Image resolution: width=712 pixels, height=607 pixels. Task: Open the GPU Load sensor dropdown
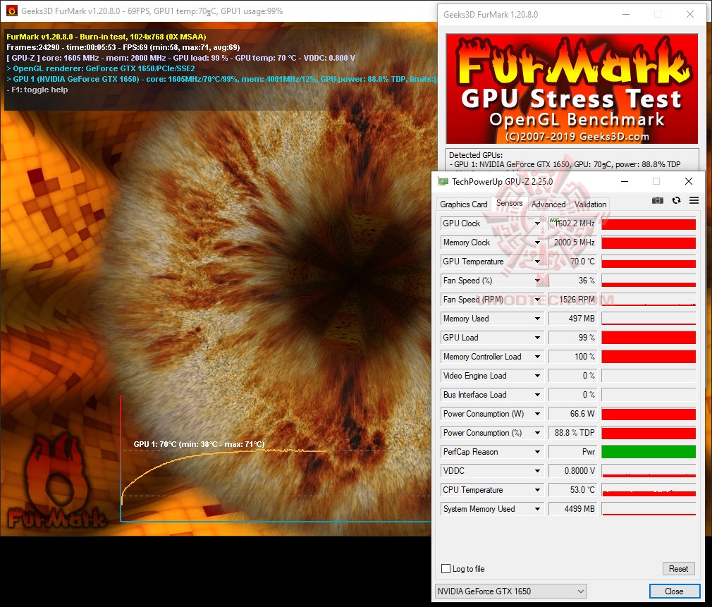537,338
